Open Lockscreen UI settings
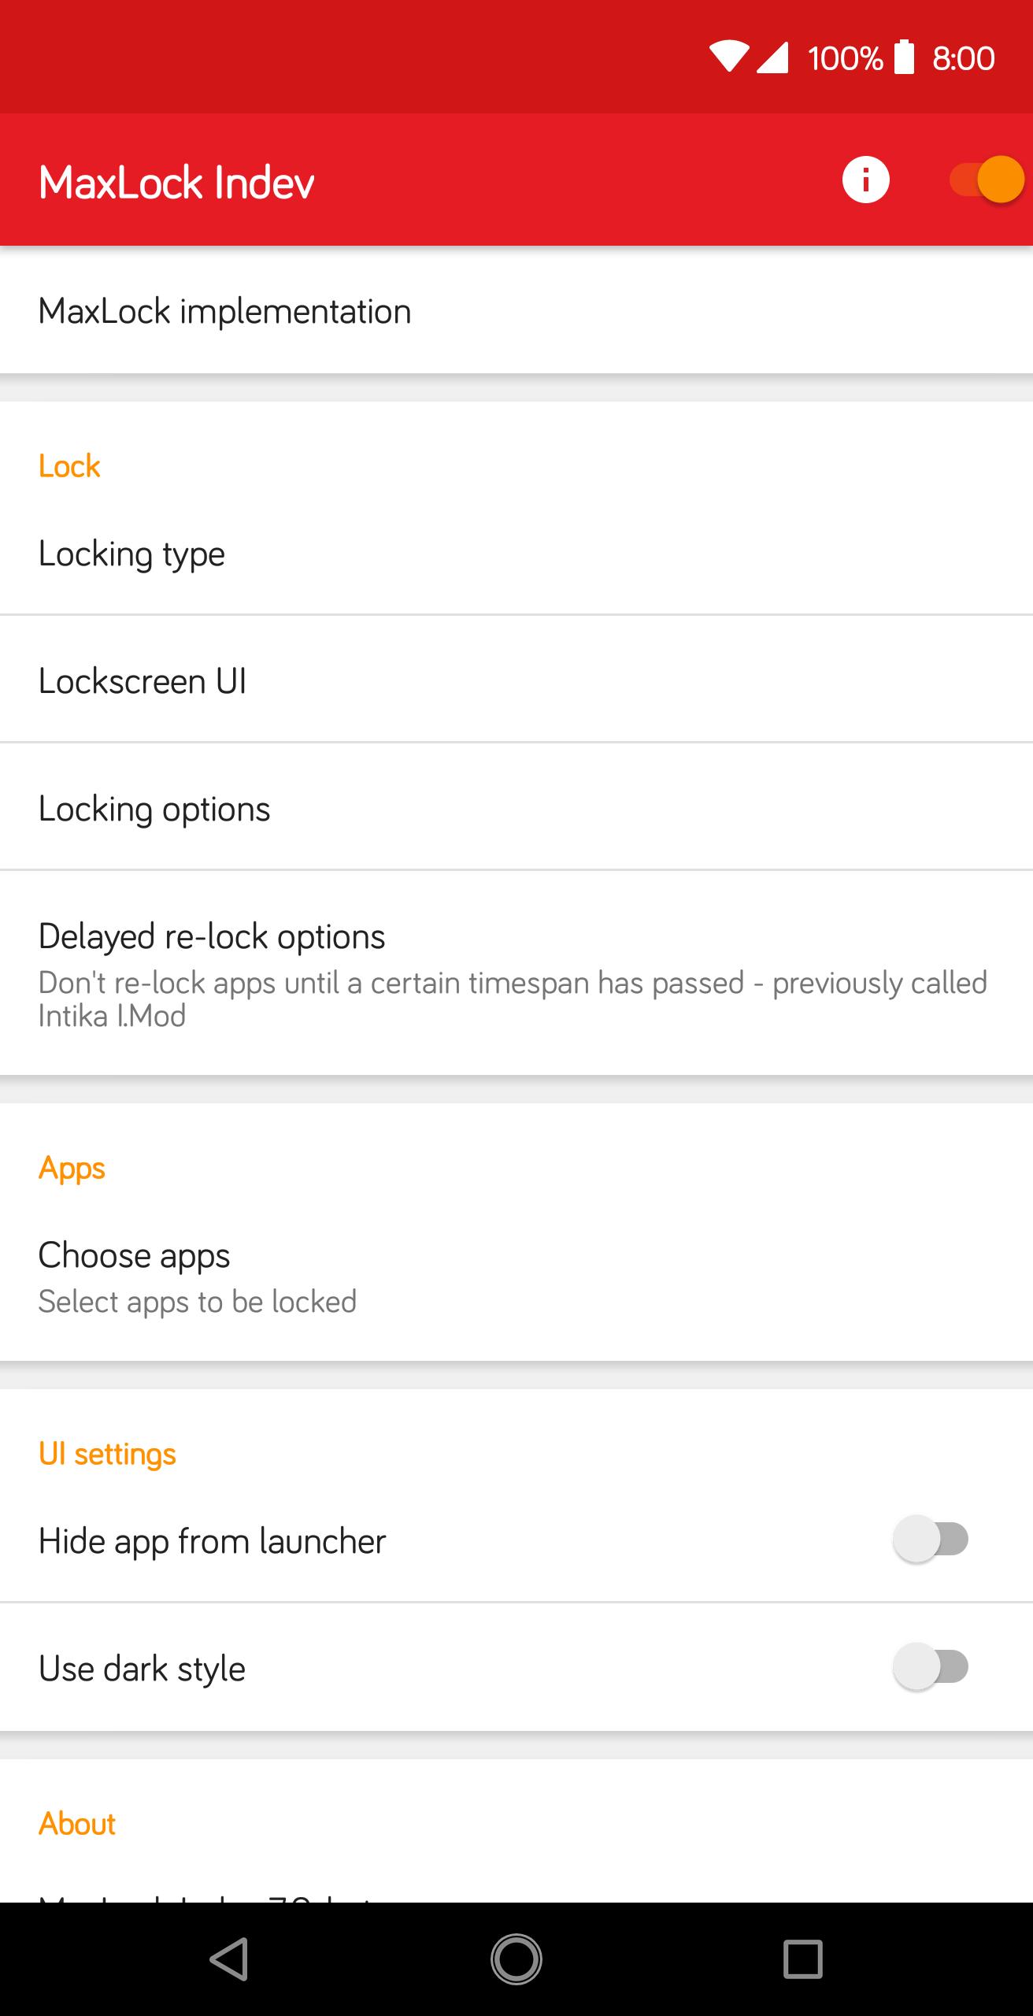 pyautogui.click(x=516, y=681)
